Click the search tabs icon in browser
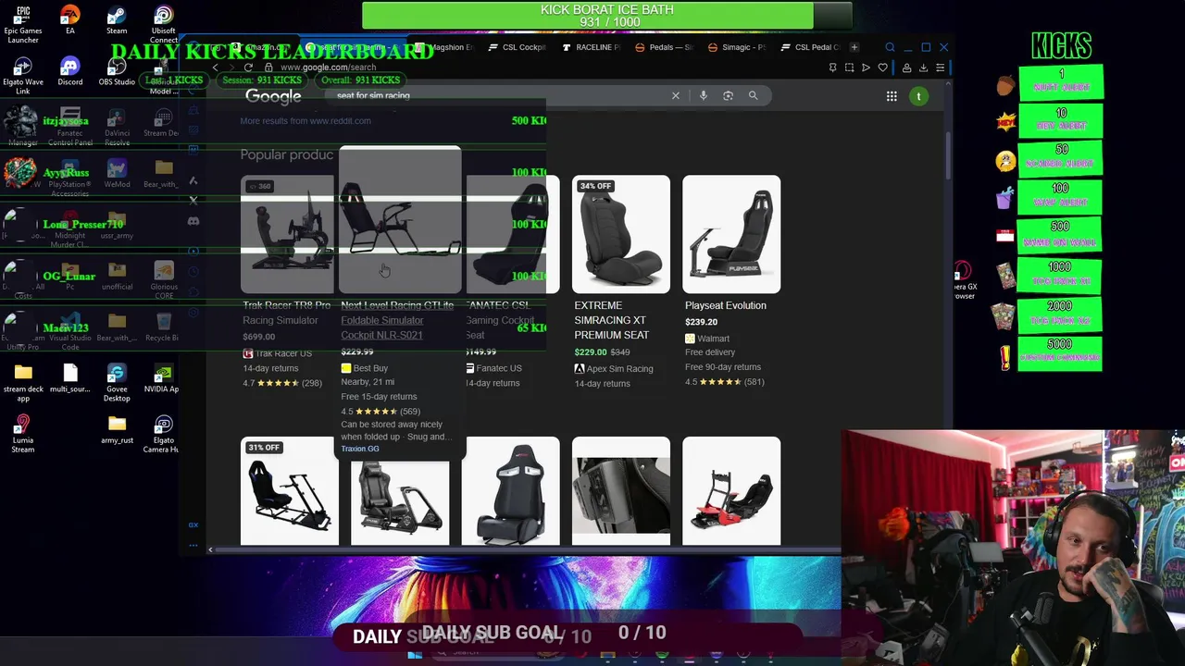Screen dimensions: 1185x666 click(x=890, y=47)
